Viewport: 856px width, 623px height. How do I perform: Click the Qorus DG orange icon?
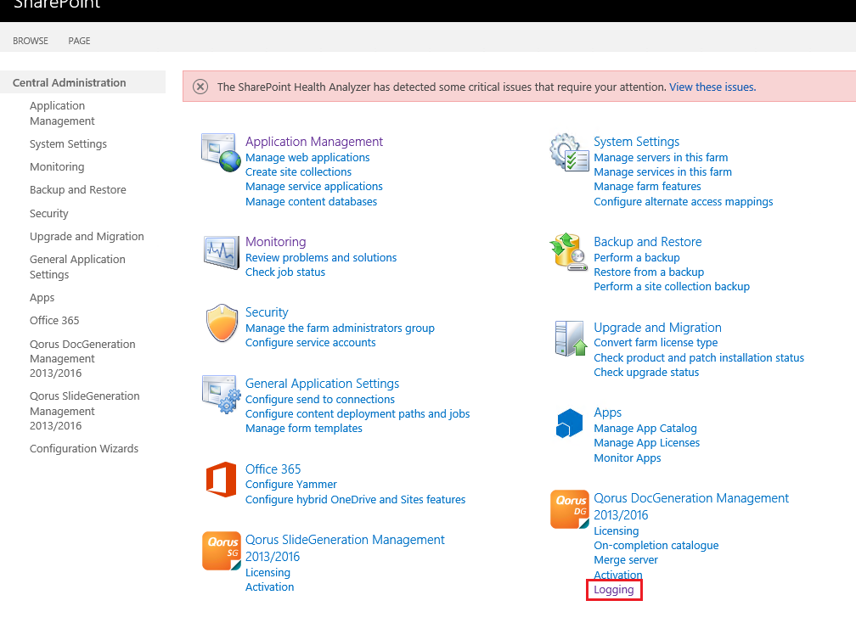(x=569, y=509)
